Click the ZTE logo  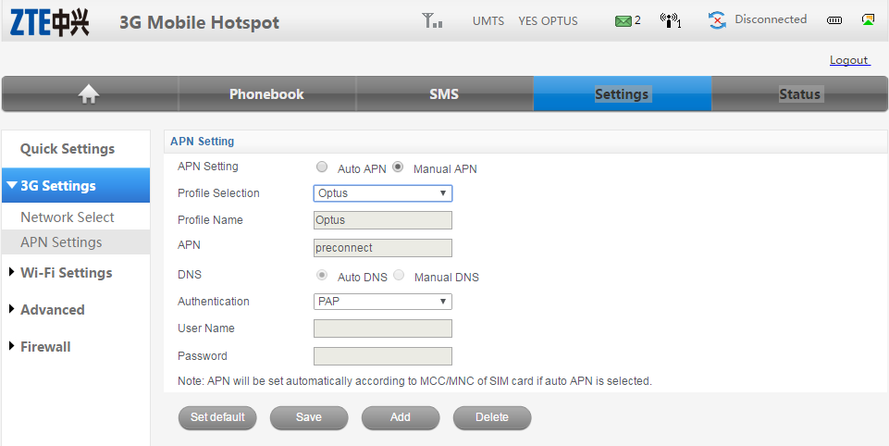coord(50,22)
